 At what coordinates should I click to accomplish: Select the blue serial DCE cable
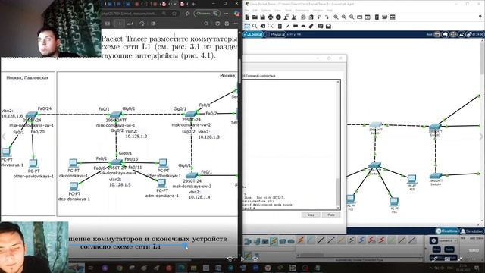pyautogui.click(x=361, y=240)
